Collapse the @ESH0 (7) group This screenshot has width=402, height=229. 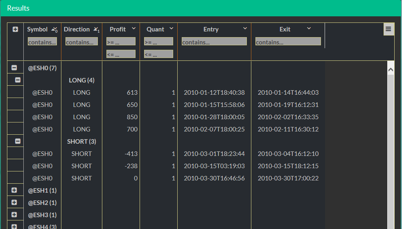click(14, 68)
